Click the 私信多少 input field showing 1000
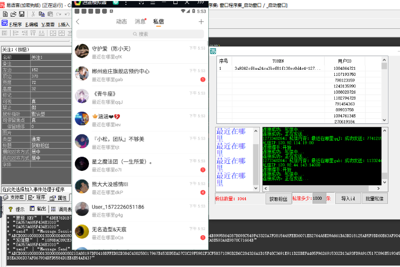This screenshot has width=400, height=267. tap(319, 198)
